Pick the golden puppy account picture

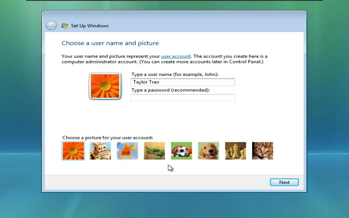(x=208, y=151)
